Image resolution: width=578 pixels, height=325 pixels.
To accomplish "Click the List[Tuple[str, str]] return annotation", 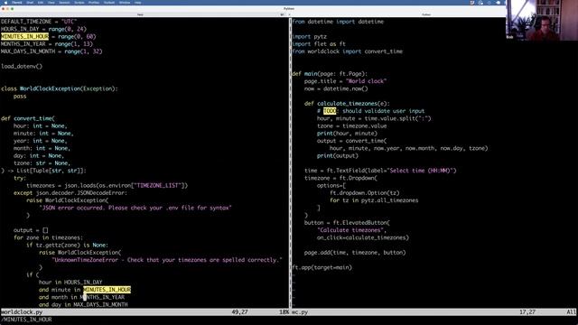I will coord(51,171).
